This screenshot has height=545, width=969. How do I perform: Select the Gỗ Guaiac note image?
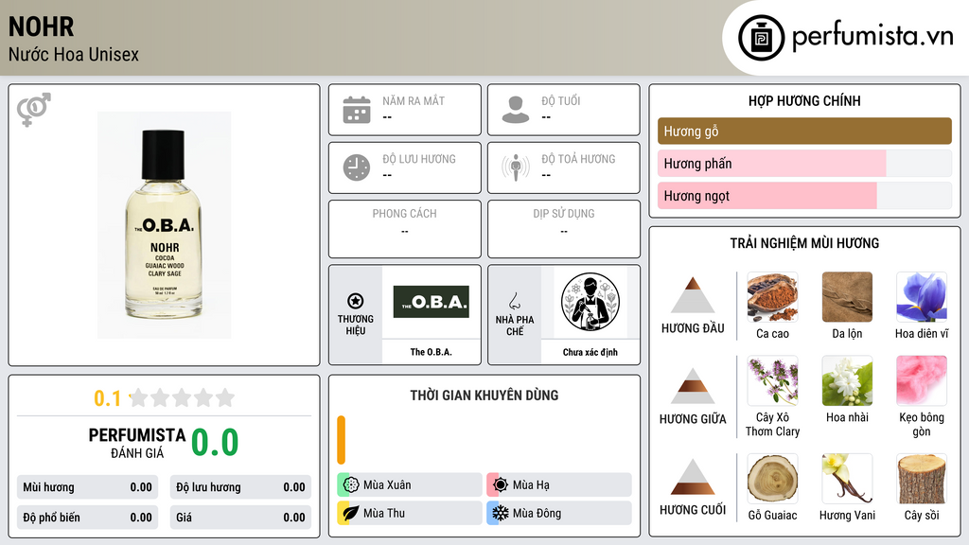tap(772, 479)
